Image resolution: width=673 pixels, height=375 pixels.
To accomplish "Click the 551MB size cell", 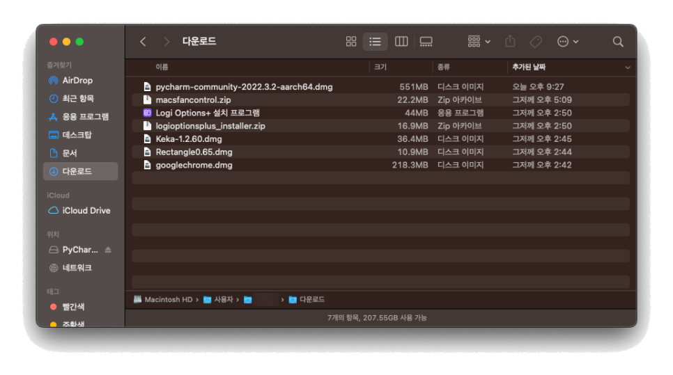I will [x=414, y=87].
